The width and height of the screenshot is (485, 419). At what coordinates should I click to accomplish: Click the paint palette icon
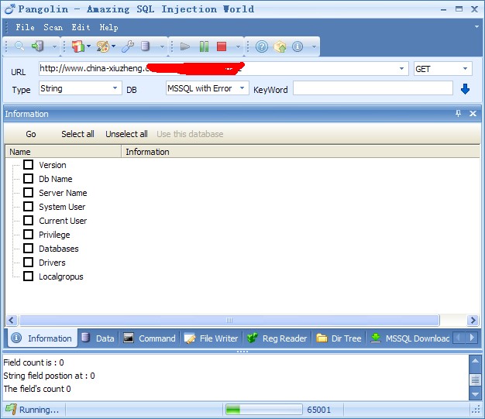tap(103, 46)
